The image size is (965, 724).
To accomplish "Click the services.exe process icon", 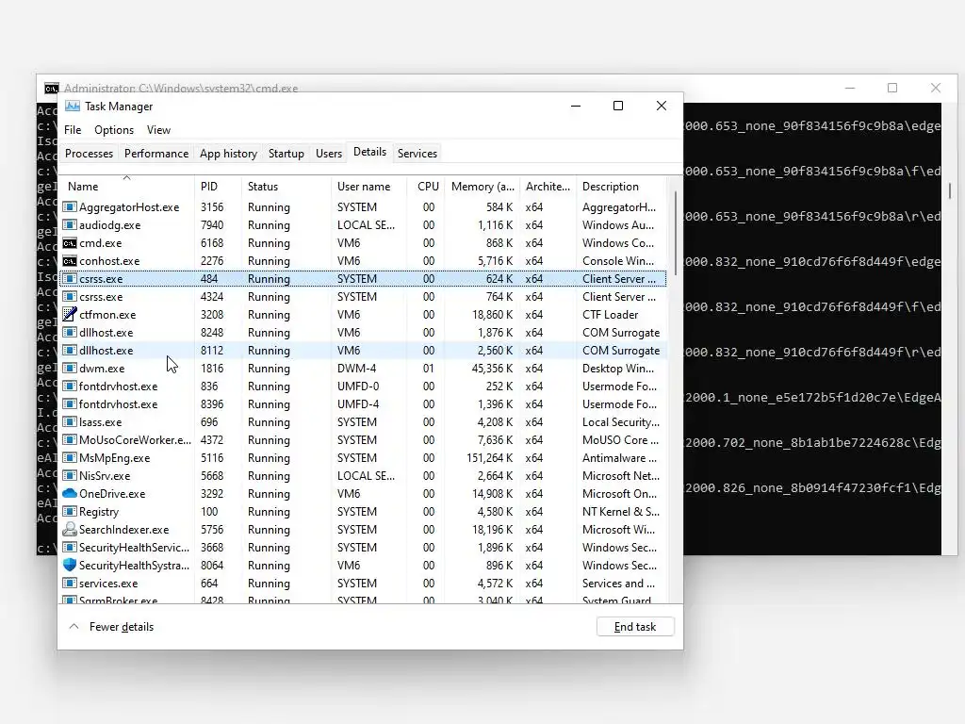I will pos(70,583).
